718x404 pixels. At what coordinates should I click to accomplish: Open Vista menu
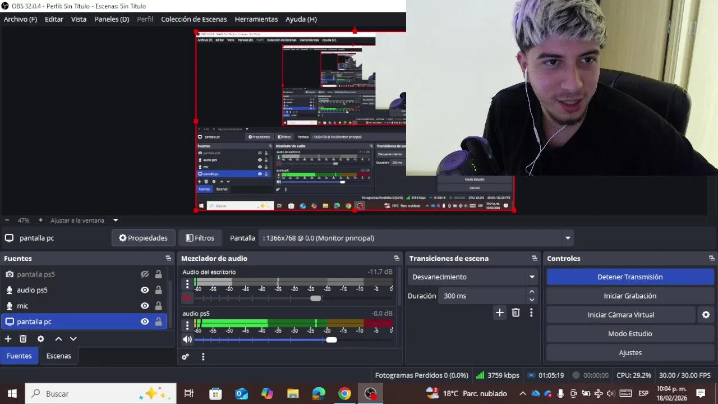coord(79,19)
